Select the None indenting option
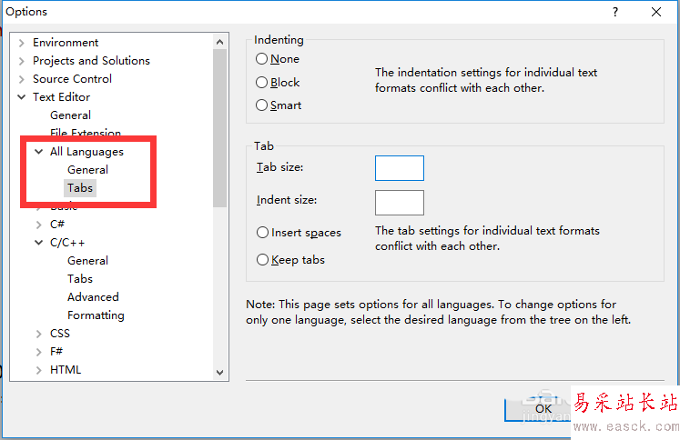 point(262,59)
